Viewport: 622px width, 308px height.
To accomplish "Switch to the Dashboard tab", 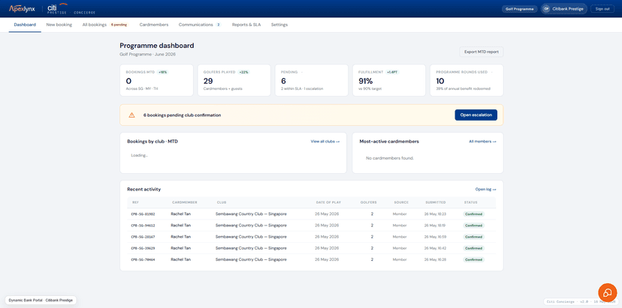I will click(25, 25).
